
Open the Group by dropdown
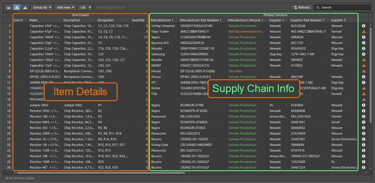(x=42, y=7)
